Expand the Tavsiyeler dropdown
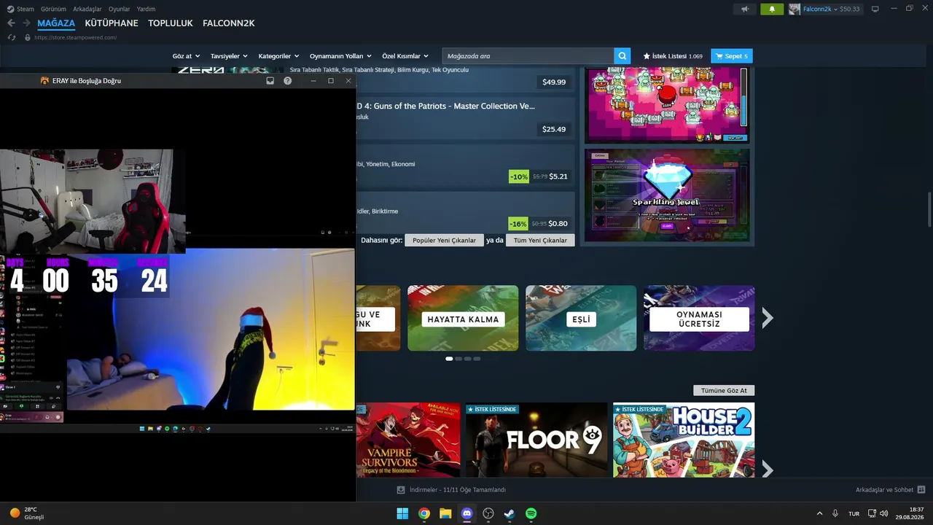This screenshot has width=933, height=525. (x=229, y=56)
